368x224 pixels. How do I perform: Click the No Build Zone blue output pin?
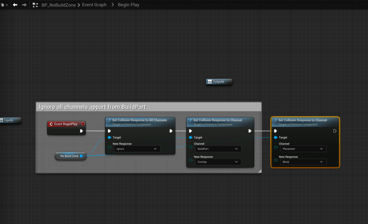(81, 156)
